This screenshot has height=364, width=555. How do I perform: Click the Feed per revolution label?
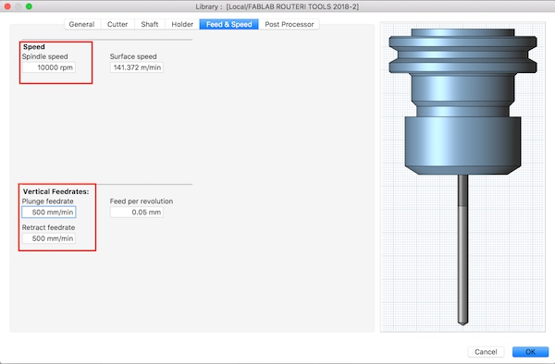(x=142, y=201)
